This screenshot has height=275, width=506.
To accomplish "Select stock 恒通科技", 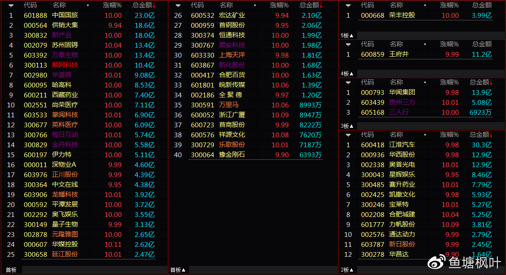I will [232, 35].
